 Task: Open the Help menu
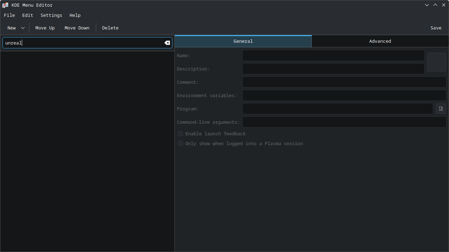(75, 15)
